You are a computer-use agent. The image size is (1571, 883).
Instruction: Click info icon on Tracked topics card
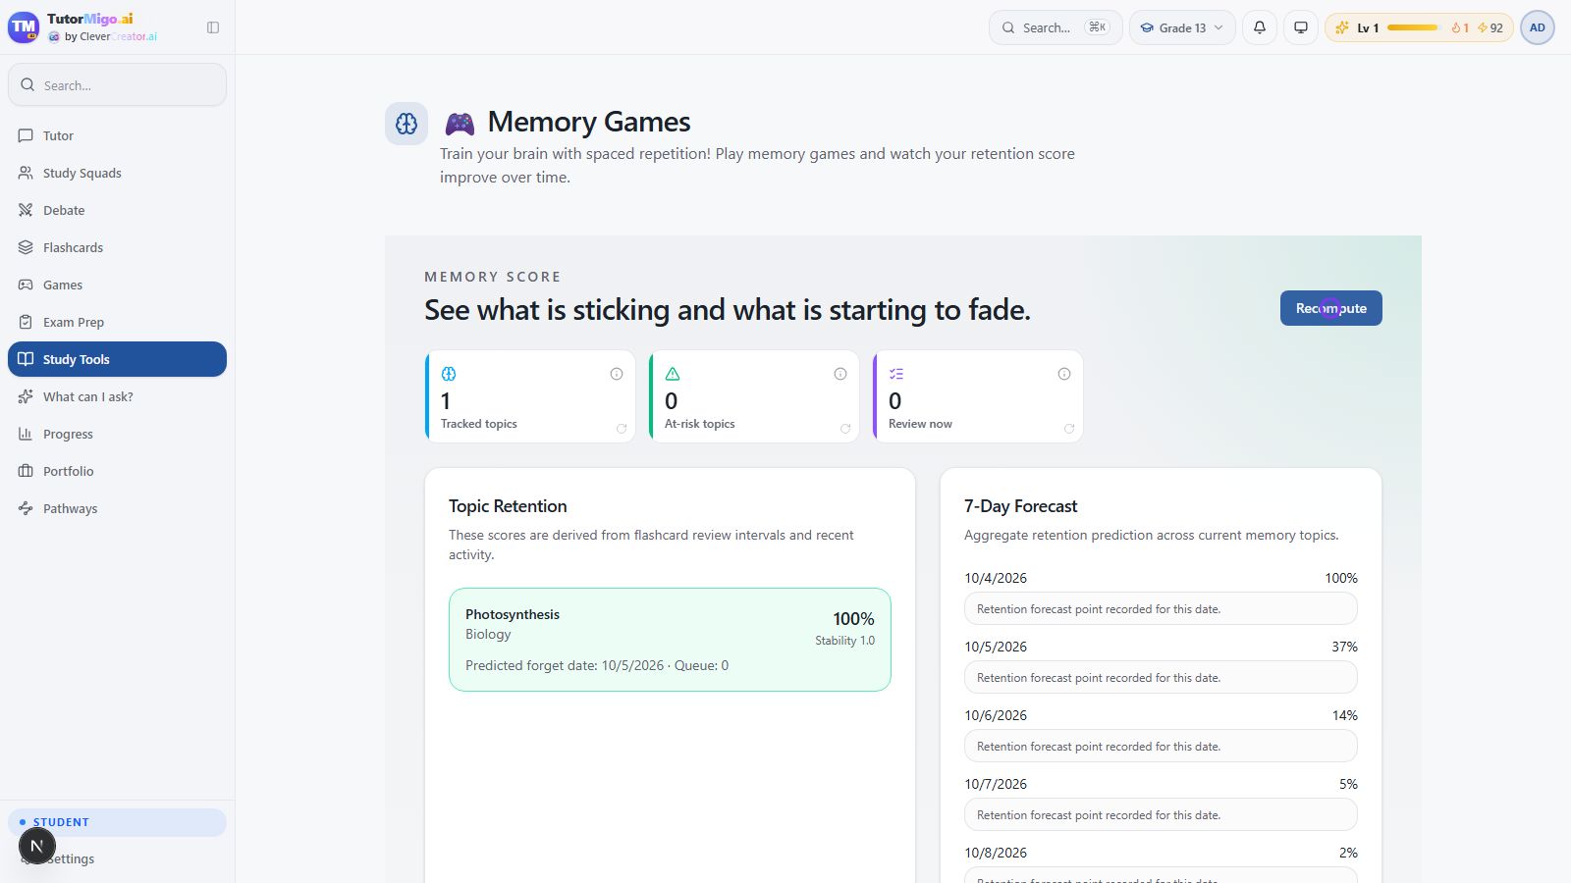point(617,374)
